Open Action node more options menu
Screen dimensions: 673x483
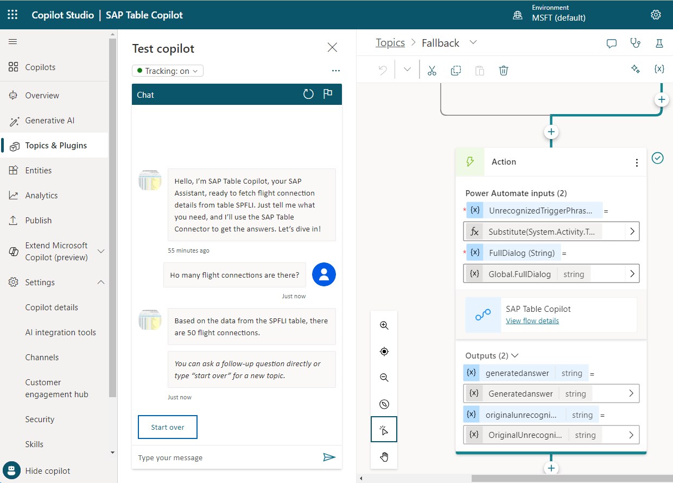coord(637,162)
